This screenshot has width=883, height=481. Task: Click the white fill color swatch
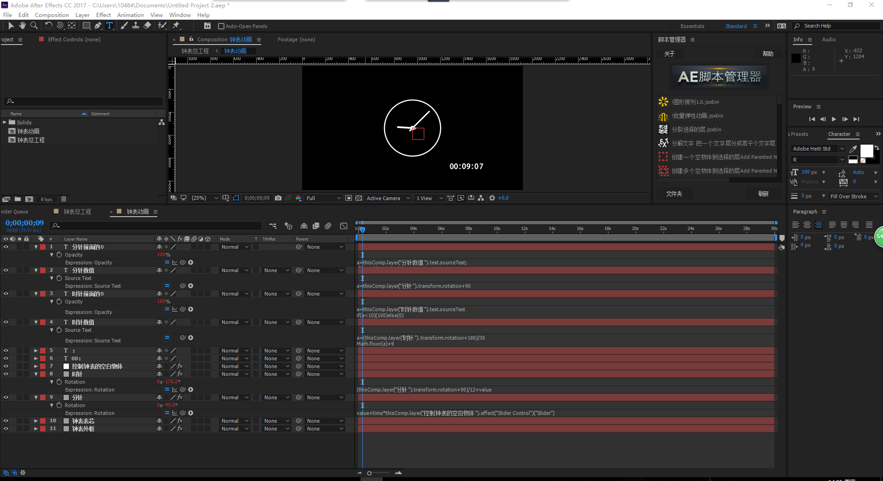[x=866, y=151]
